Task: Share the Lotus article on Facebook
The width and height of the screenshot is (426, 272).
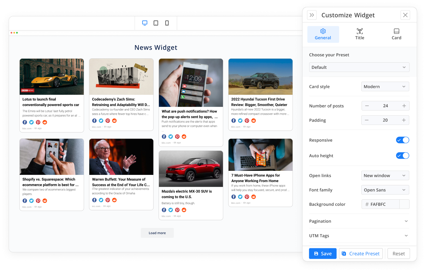Action: click(25, 122)
